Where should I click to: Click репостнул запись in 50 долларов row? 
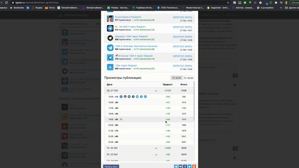pyautogui.click(x=183, y=17)
